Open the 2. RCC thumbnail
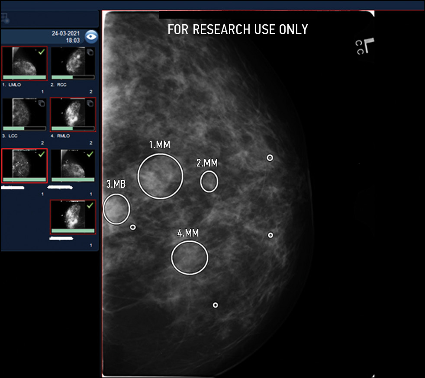 [73, 61]
